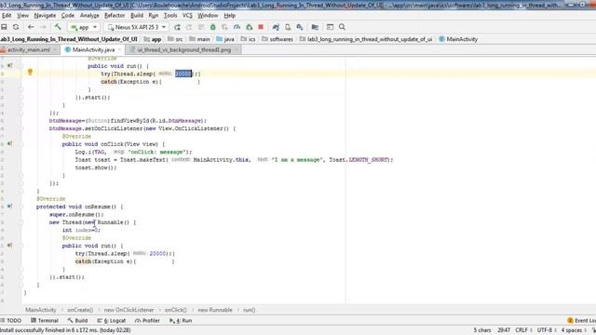Close the MainActivity.java tab
596x335 pixels.
coord(119,49)
